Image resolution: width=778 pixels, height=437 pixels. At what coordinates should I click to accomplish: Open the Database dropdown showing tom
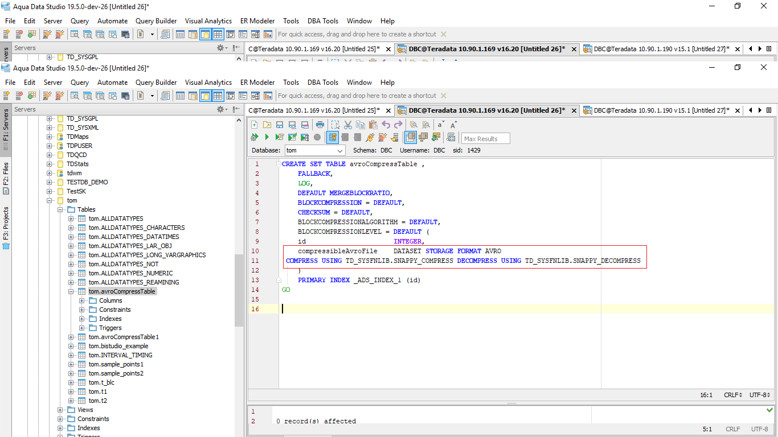coord(314,151)
